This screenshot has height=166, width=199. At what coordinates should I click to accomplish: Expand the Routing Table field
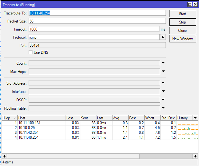(163, 108)
